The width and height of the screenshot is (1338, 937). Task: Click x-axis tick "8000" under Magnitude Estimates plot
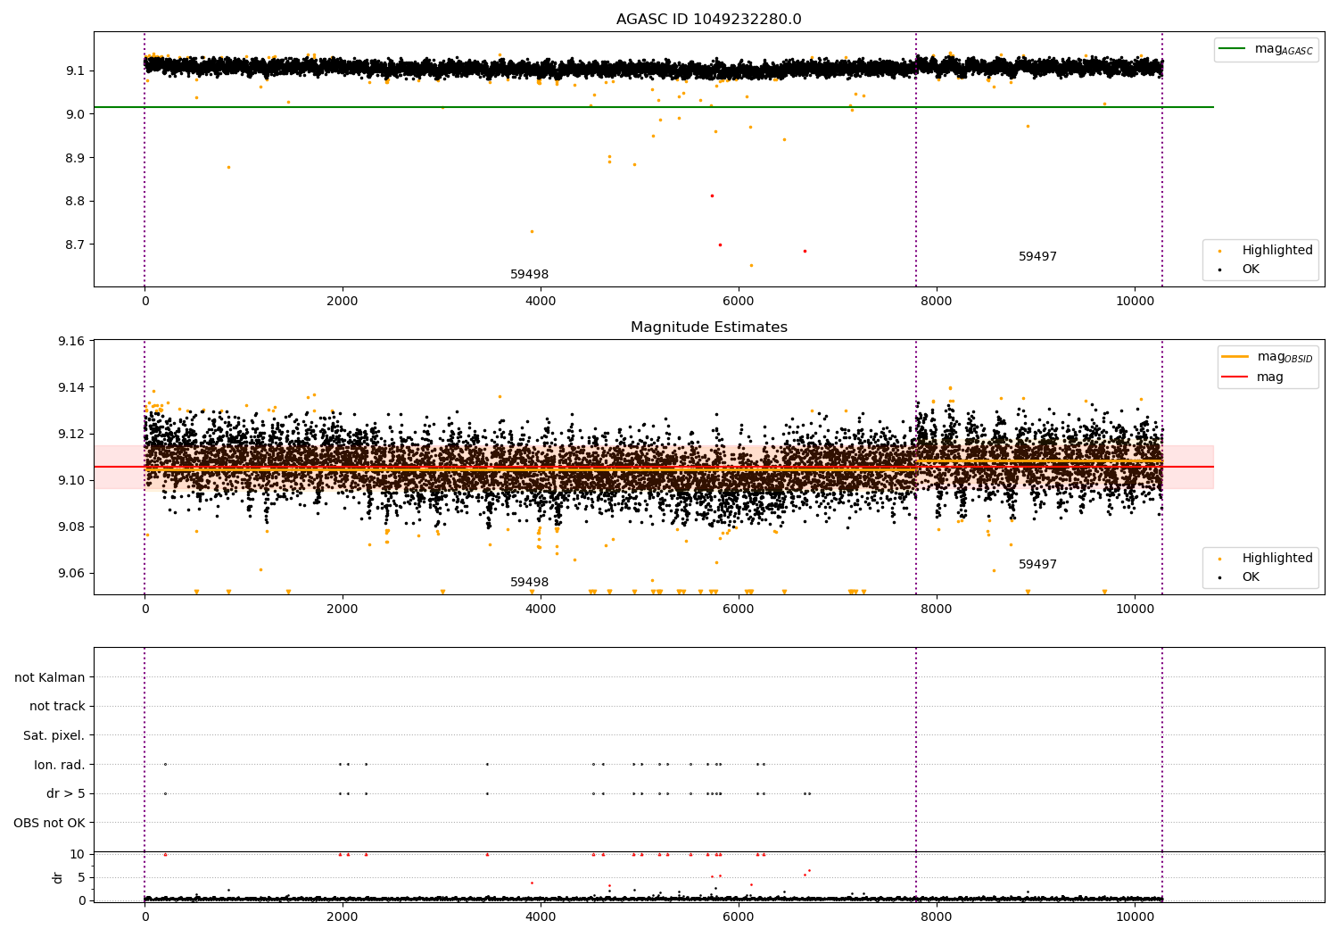937,609
